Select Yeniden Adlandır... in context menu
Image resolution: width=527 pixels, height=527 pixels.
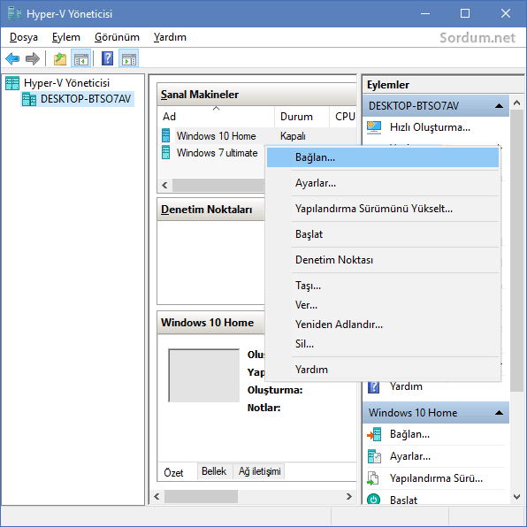(x=383, y=325)
